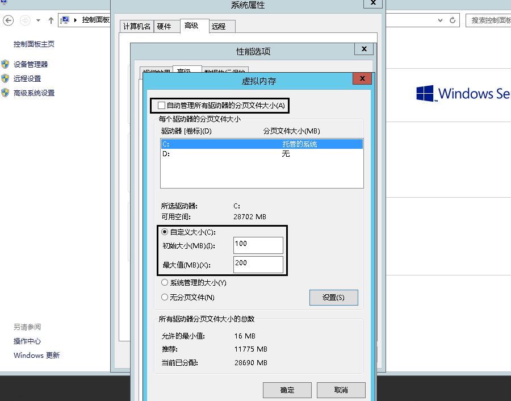Select 无分页文件 radio button

tap(165, 297)
